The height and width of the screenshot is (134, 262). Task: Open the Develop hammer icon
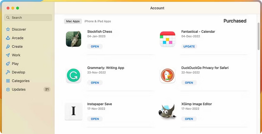(8, 72)
